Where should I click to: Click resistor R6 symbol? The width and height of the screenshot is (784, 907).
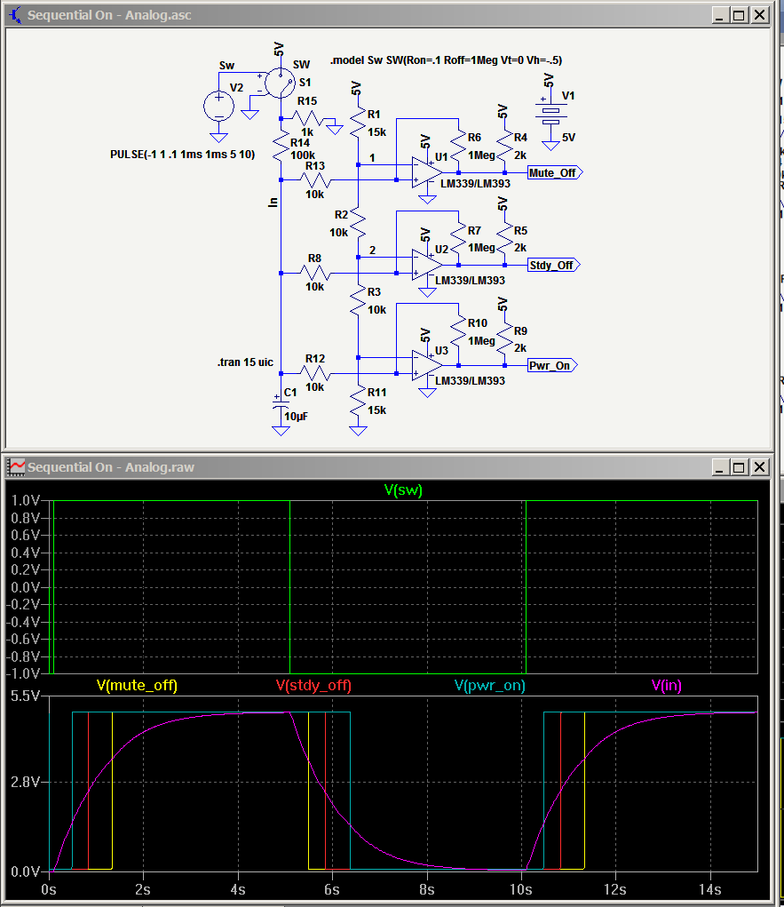click(x=458, y=146)
